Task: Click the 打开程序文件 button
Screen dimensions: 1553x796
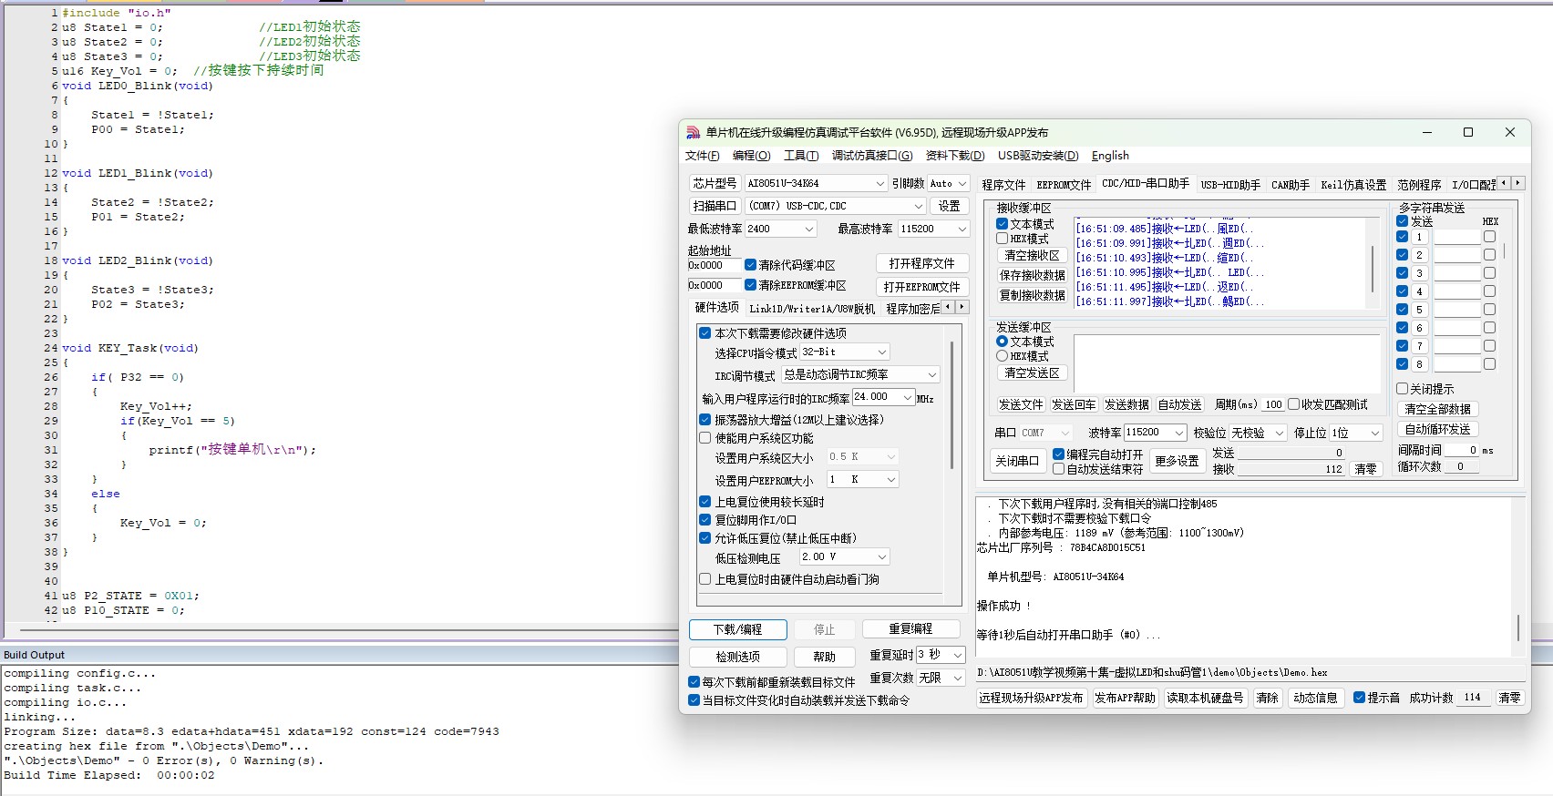Action: click(x=921, y=263)
